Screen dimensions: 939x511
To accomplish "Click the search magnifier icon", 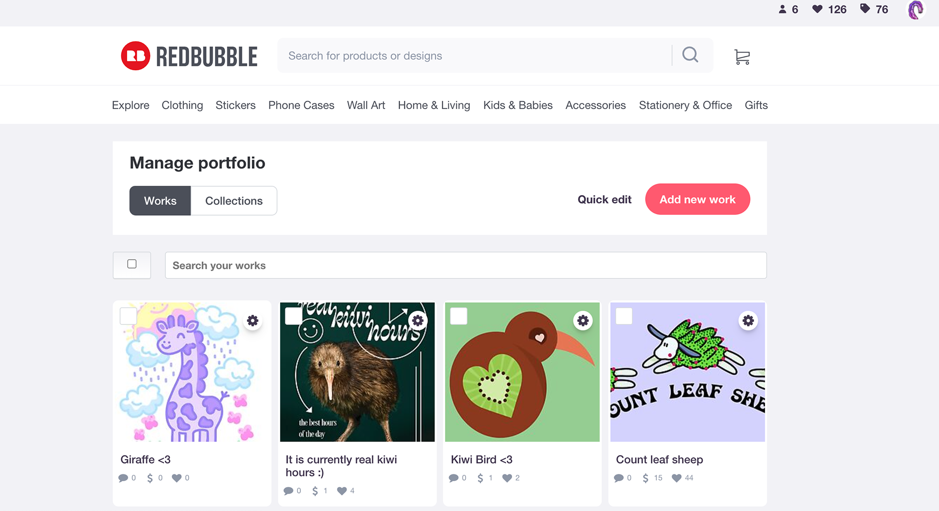I will (690, 55).
